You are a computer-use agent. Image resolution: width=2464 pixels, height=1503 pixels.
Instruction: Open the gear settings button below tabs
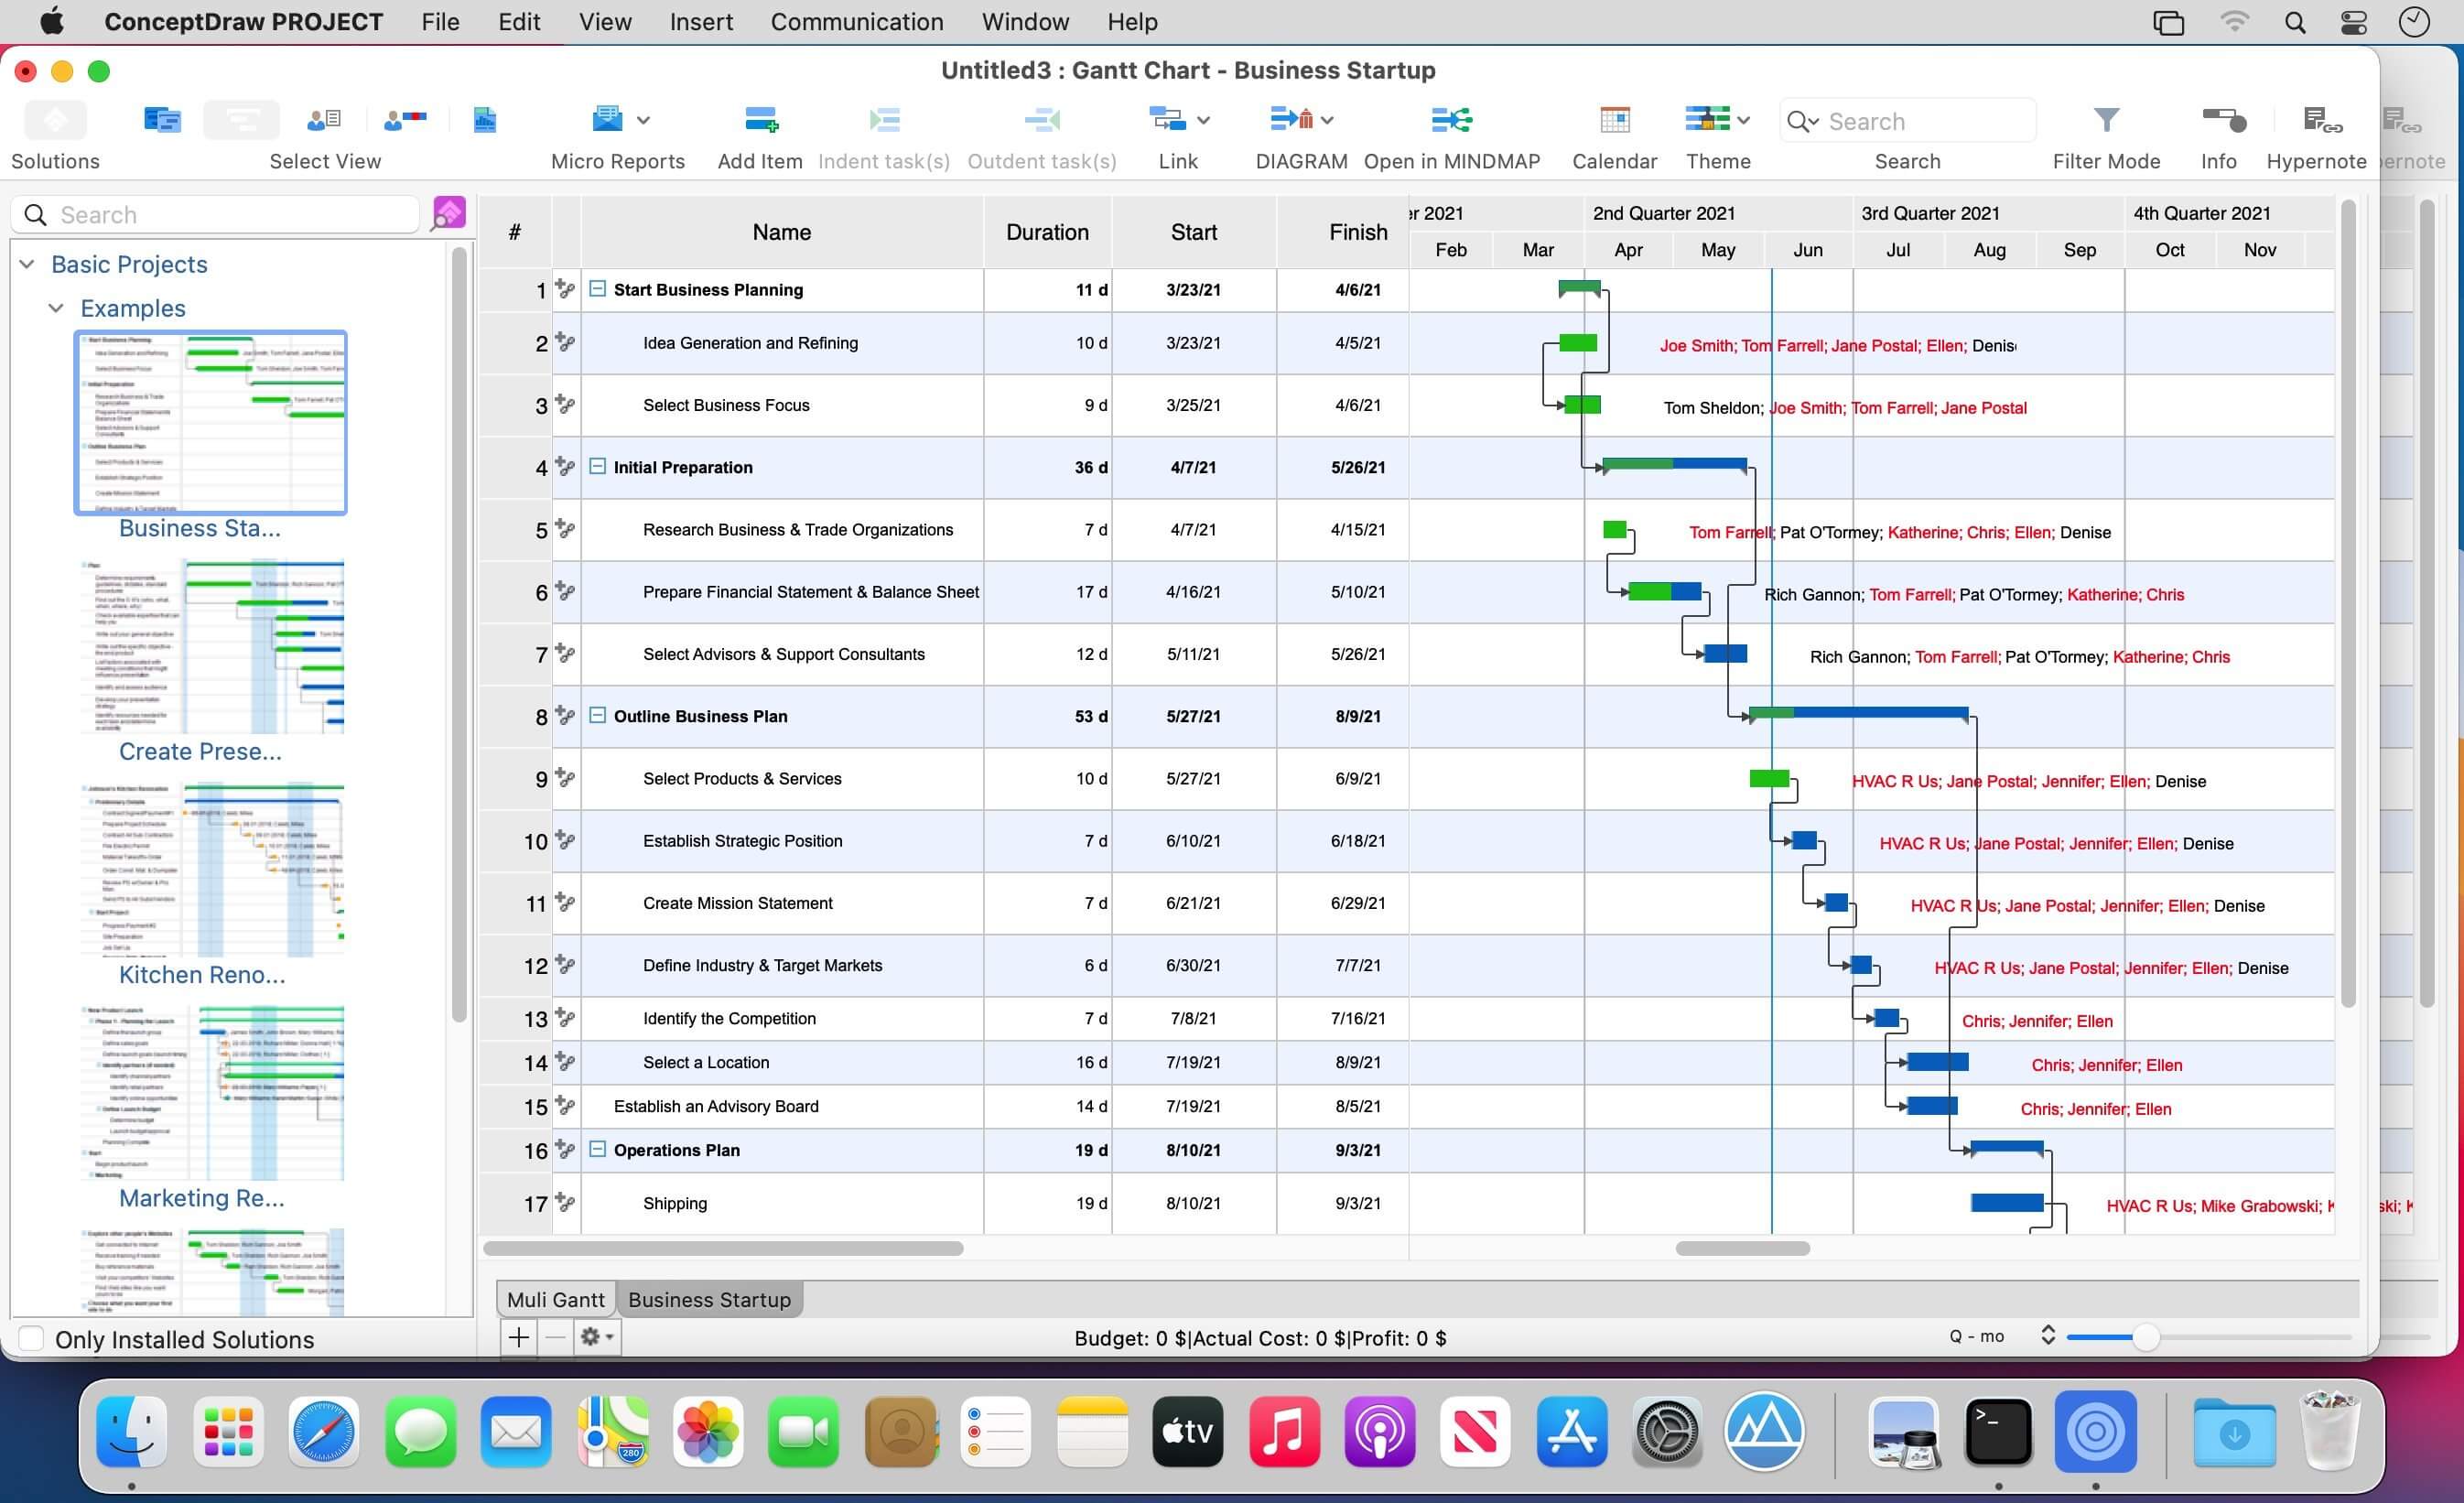point(596,1337)
